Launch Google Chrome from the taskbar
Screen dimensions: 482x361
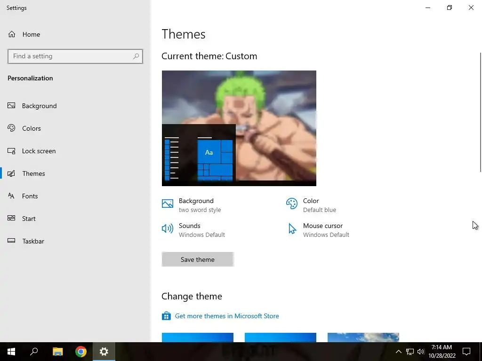click(x=81, y=352)
